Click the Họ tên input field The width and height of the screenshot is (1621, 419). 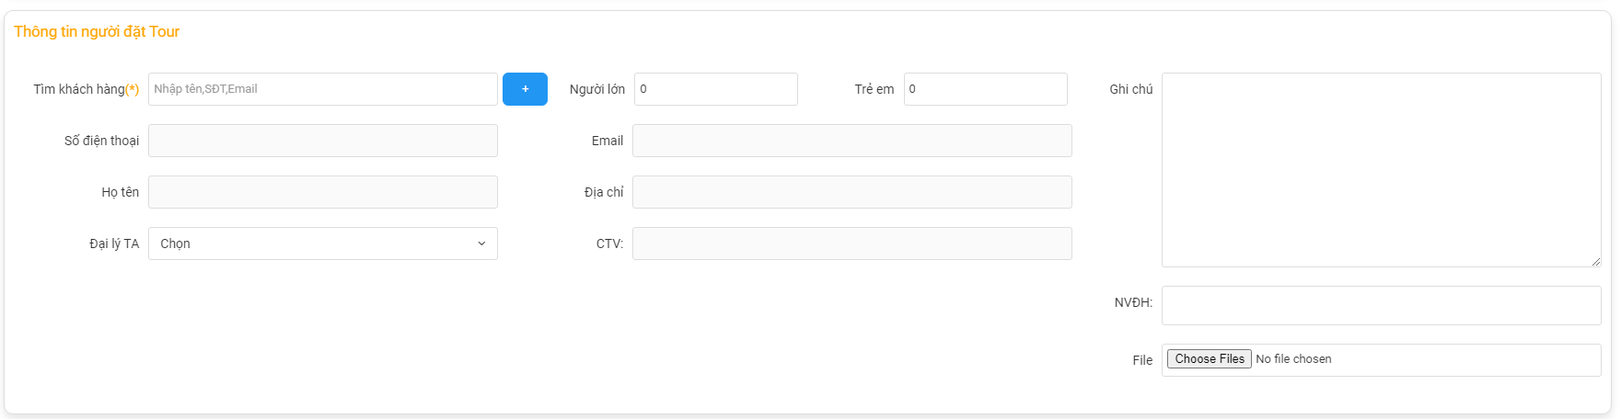[323, 192]
